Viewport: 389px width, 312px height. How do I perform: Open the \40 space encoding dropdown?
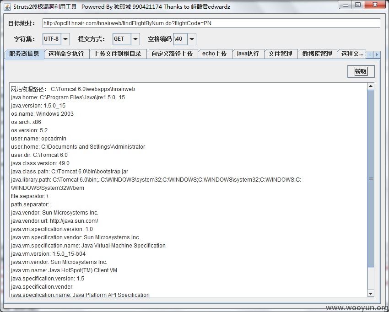[191, 39]
